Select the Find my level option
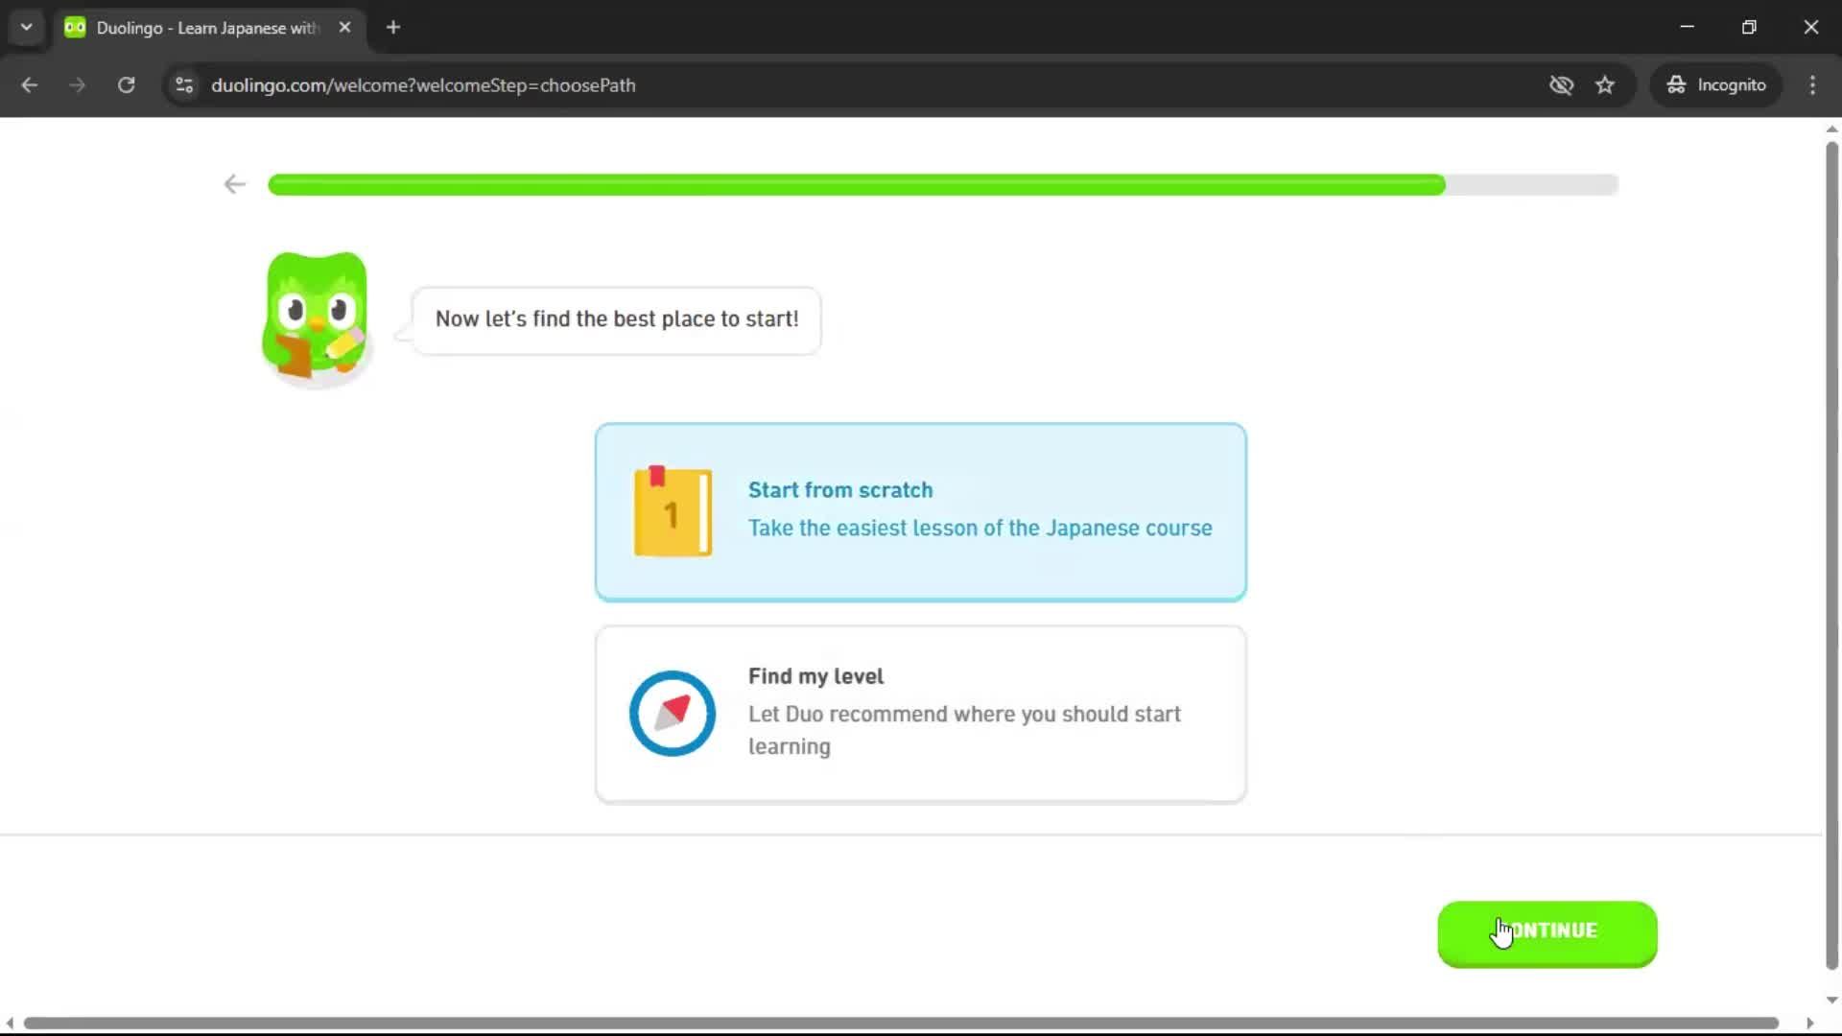Viewport: 1842px width, 1036px height. (919, 713)
